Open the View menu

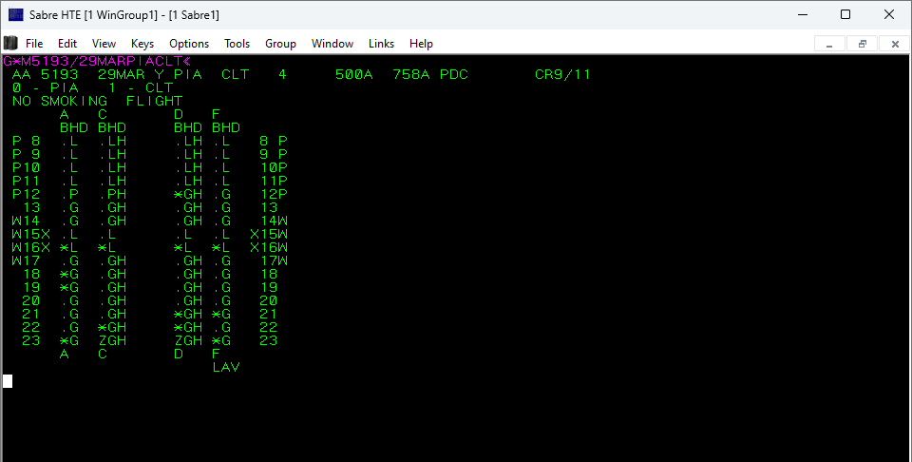pyautogui.click(x=104, y=44)
